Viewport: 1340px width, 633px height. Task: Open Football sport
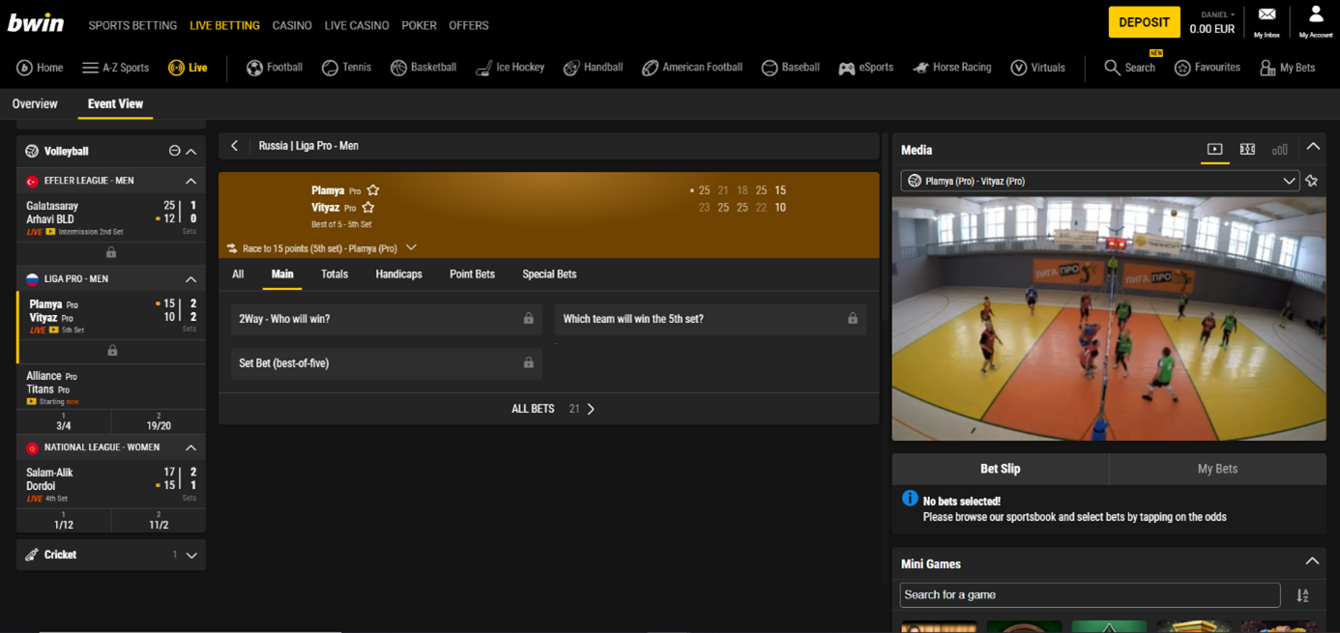click(275, 68)
